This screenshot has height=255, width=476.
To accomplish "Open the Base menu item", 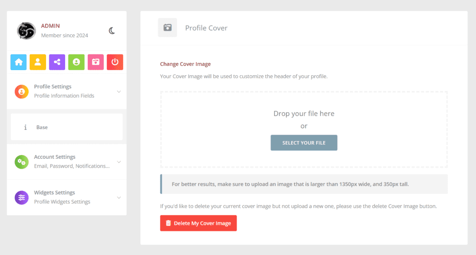I will tap(67, 127).
